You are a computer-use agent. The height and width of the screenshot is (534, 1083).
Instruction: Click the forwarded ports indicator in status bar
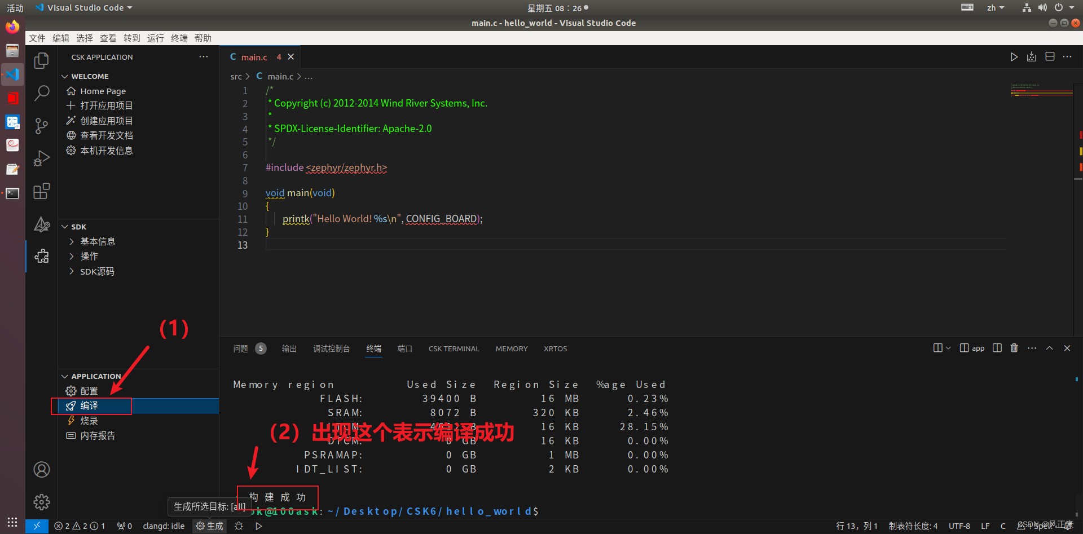pos(124,526)
